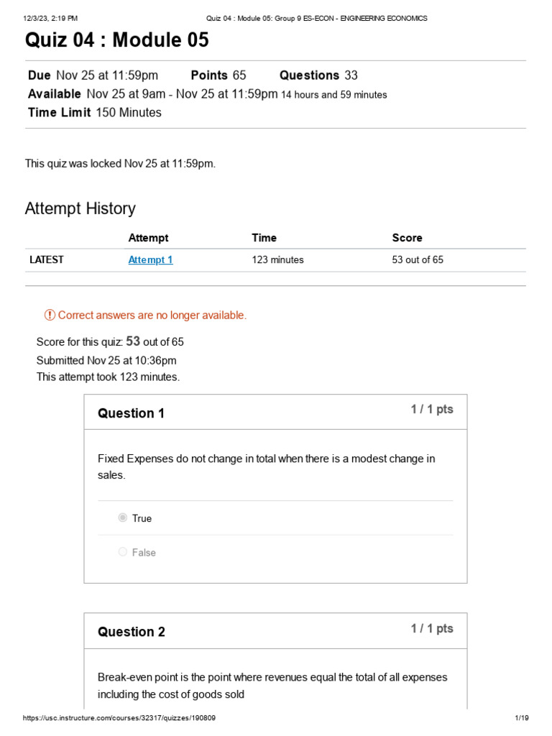The image size is (552, 736).
Task: Click the 53 out of 65 score cell
Action: 418,260
